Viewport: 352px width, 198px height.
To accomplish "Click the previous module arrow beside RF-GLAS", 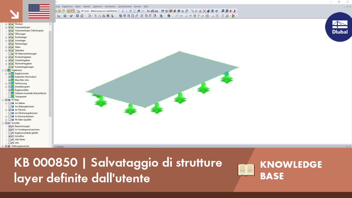I will (123, 11).
